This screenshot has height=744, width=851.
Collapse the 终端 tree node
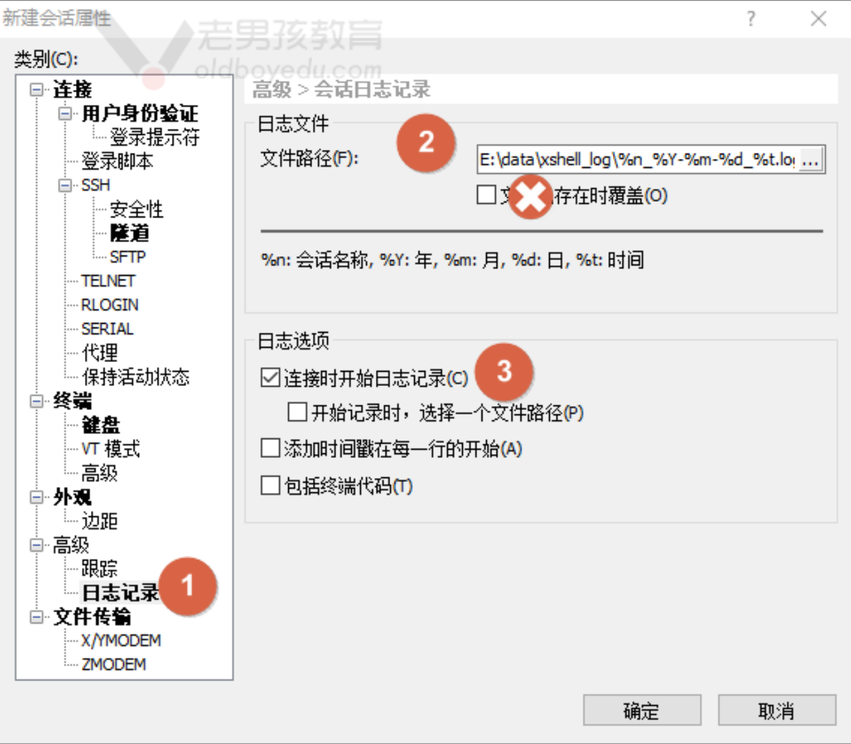37,401
